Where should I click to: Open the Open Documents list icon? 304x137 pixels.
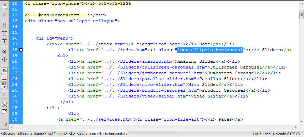4,7
